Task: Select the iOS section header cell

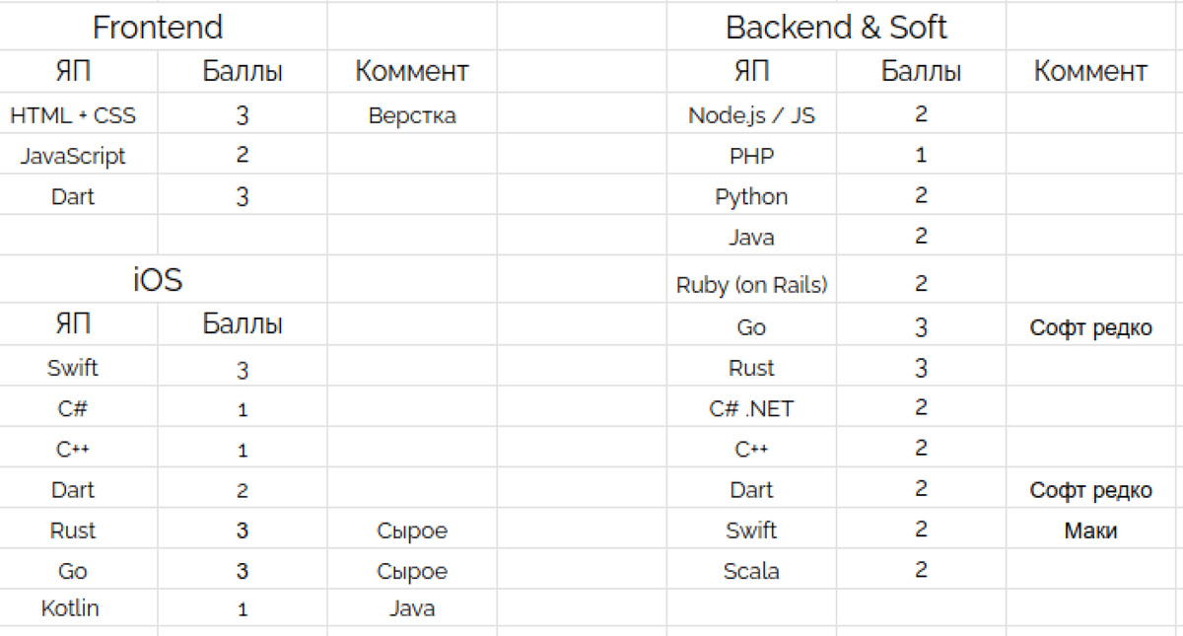Action: coord(158,280)
